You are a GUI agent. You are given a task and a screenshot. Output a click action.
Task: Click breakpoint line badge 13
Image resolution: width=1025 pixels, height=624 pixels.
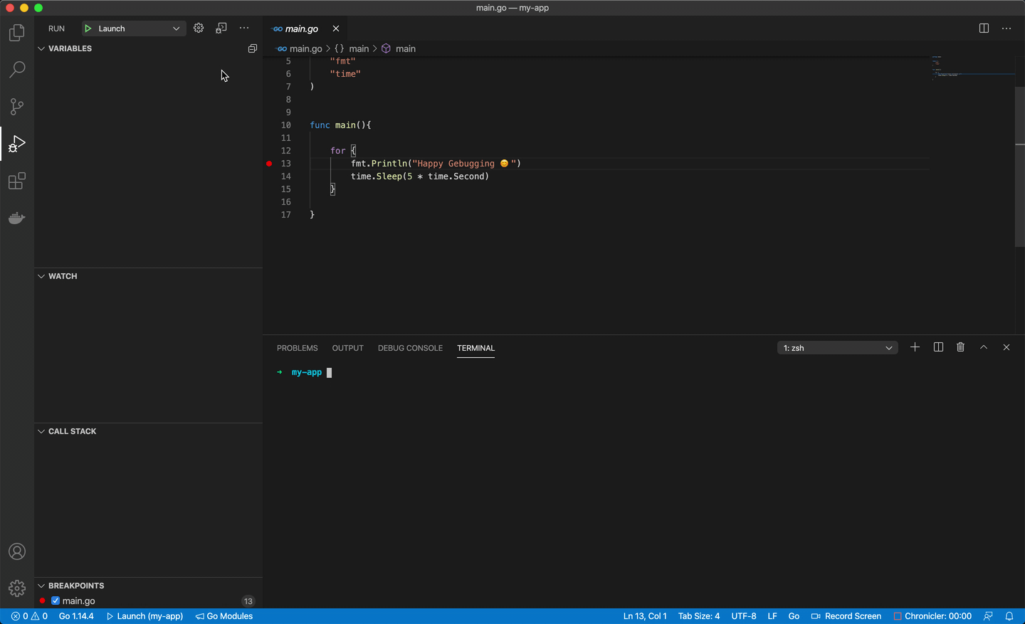(248, 601)
